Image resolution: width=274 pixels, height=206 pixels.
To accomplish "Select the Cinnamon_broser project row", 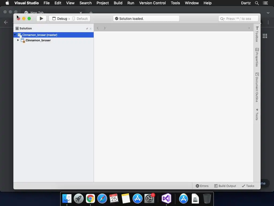I will pyautogui.click(x=54, y=40).
